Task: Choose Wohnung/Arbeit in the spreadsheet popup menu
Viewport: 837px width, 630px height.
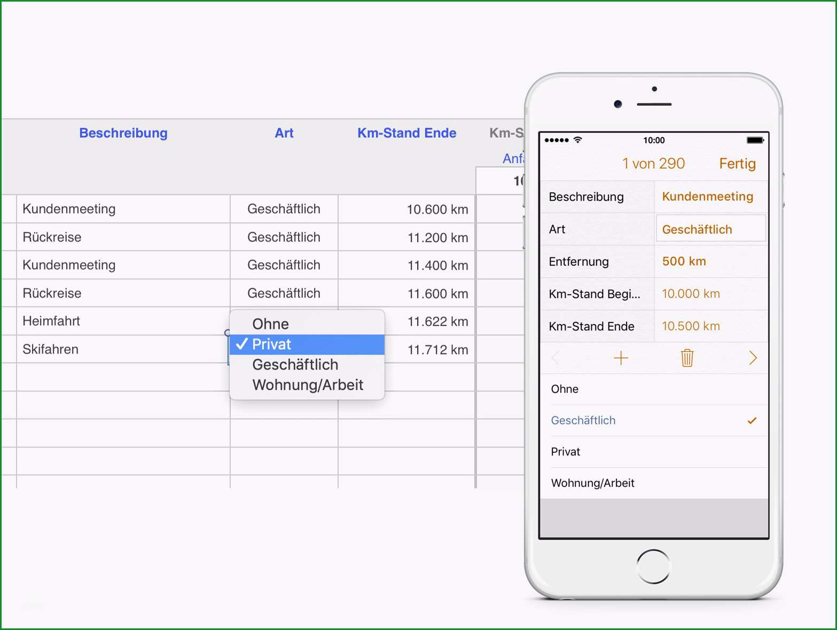Action: [x=307, y=385]
